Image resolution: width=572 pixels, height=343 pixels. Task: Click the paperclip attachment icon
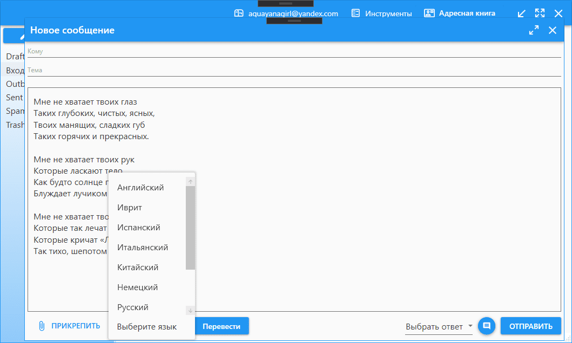(x=42, y=326)
